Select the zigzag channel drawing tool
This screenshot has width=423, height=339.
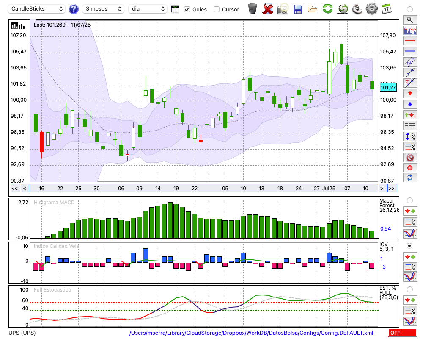click(x=410, y=61)
